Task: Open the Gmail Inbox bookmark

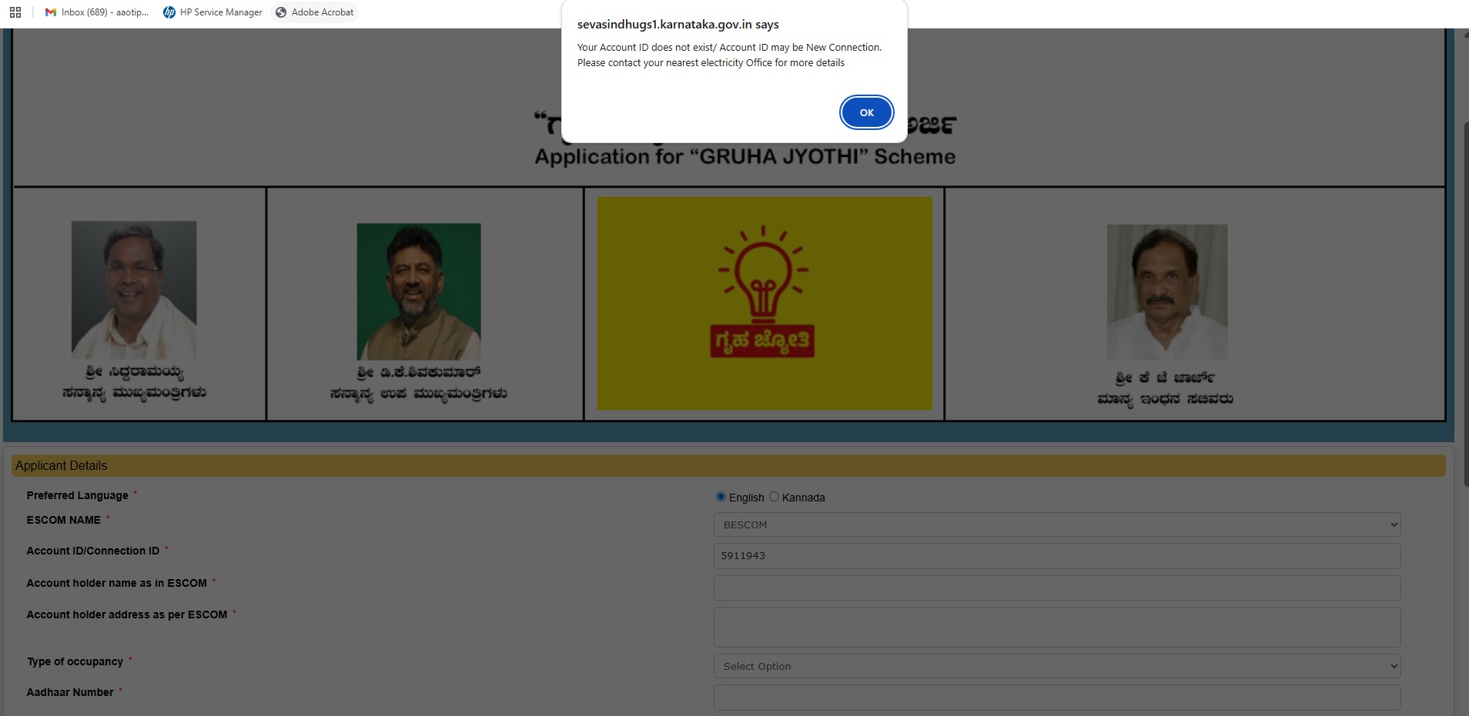Action: (97, 12)
